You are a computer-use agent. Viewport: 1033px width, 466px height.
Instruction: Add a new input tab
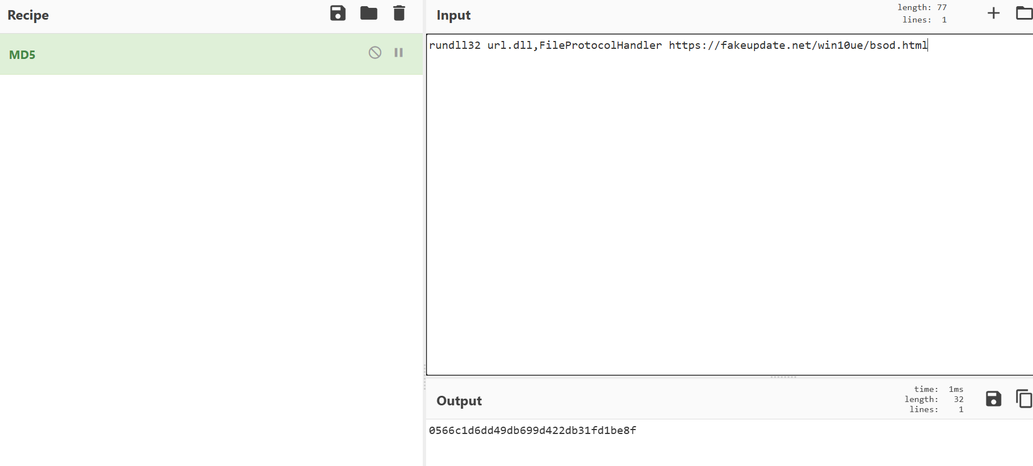click(x=993, y=13)
